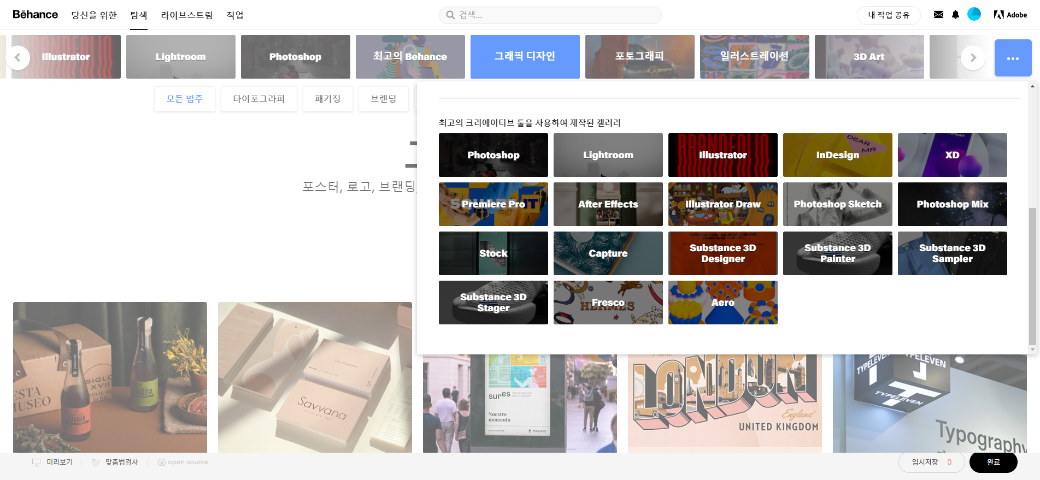Click the Adobe logo link
The width and height of the screenshot is (1040, 480).
[x=1010, y=15]
